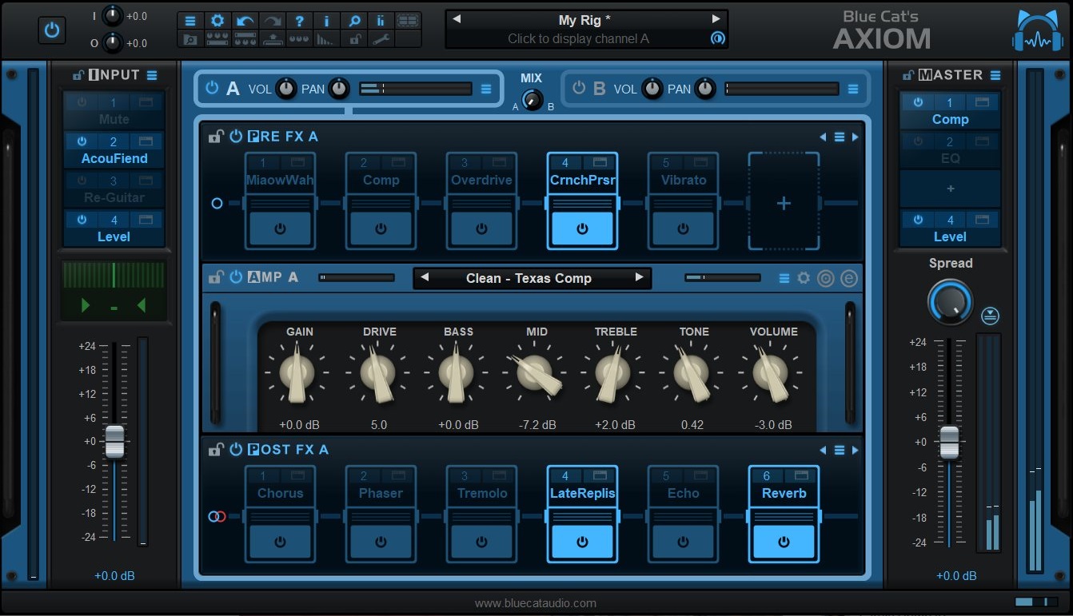Click the wrench icon in the toolbar
The height and width of the screenshot is (616, 1073).
coord(381,39)
